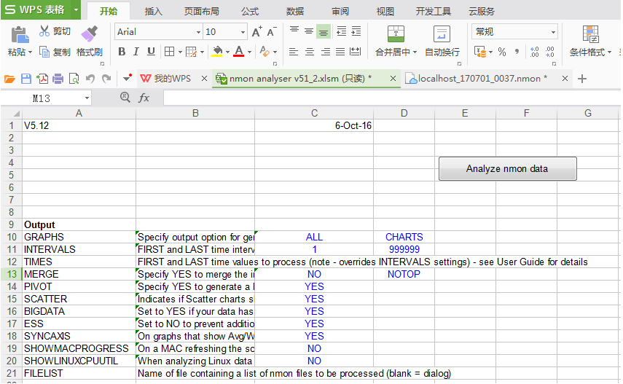Open the 云服务 ribbon tab
623x384 pixels.
pos(481,12)
